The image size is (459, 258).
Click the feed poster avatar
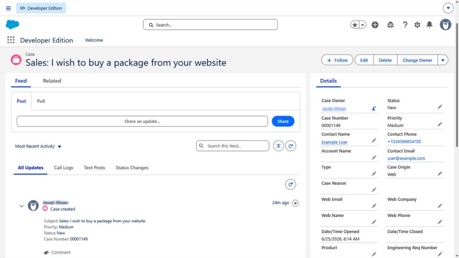coord(33,206)
